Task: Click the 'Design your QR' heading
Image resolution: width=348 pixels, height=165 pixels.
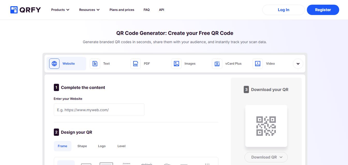Action: point(77,132)
